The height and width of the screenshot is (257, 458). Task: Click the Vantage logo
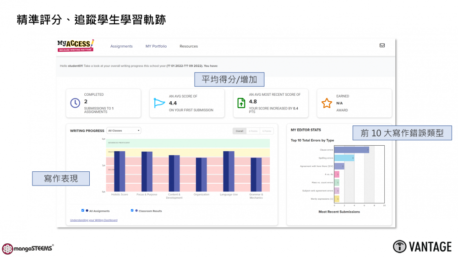(x=422, y=246)
